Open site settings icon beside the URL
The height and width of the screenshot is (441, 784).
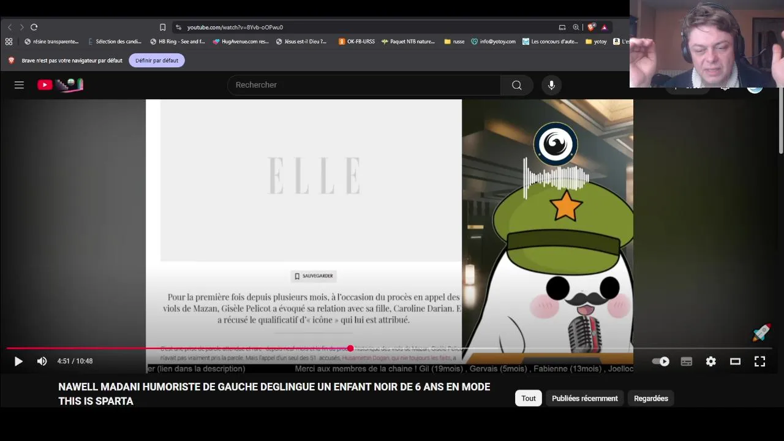pos(178,27)
